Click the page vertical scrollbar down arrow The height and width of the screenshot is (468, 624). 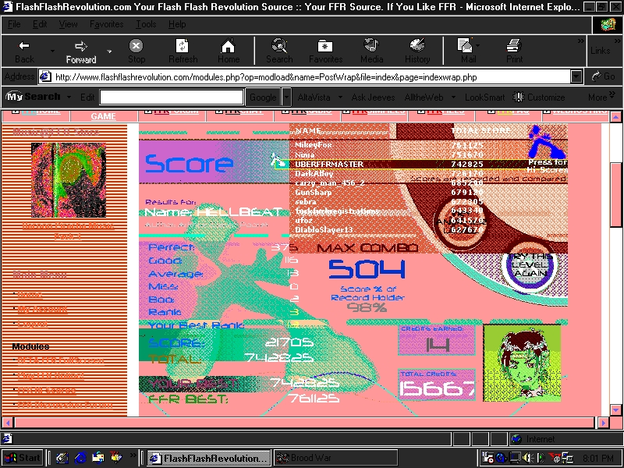pos(615,409)
